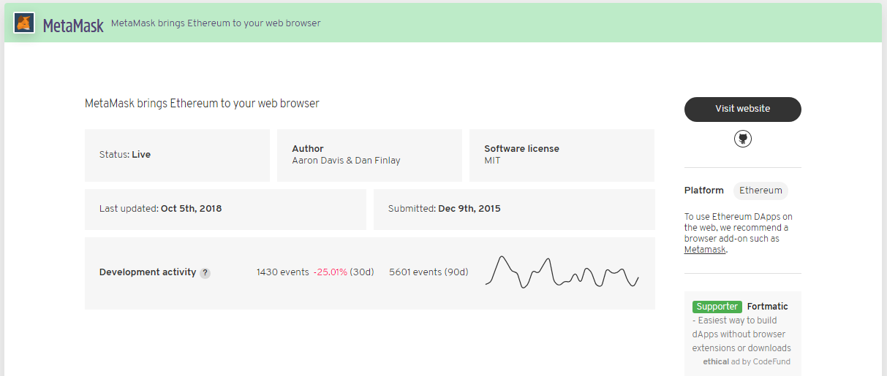Click the MetaMask fox logo icon
The width and height of the screenshot is (887, 376).
pyautogui.click(x=24, y=23)
